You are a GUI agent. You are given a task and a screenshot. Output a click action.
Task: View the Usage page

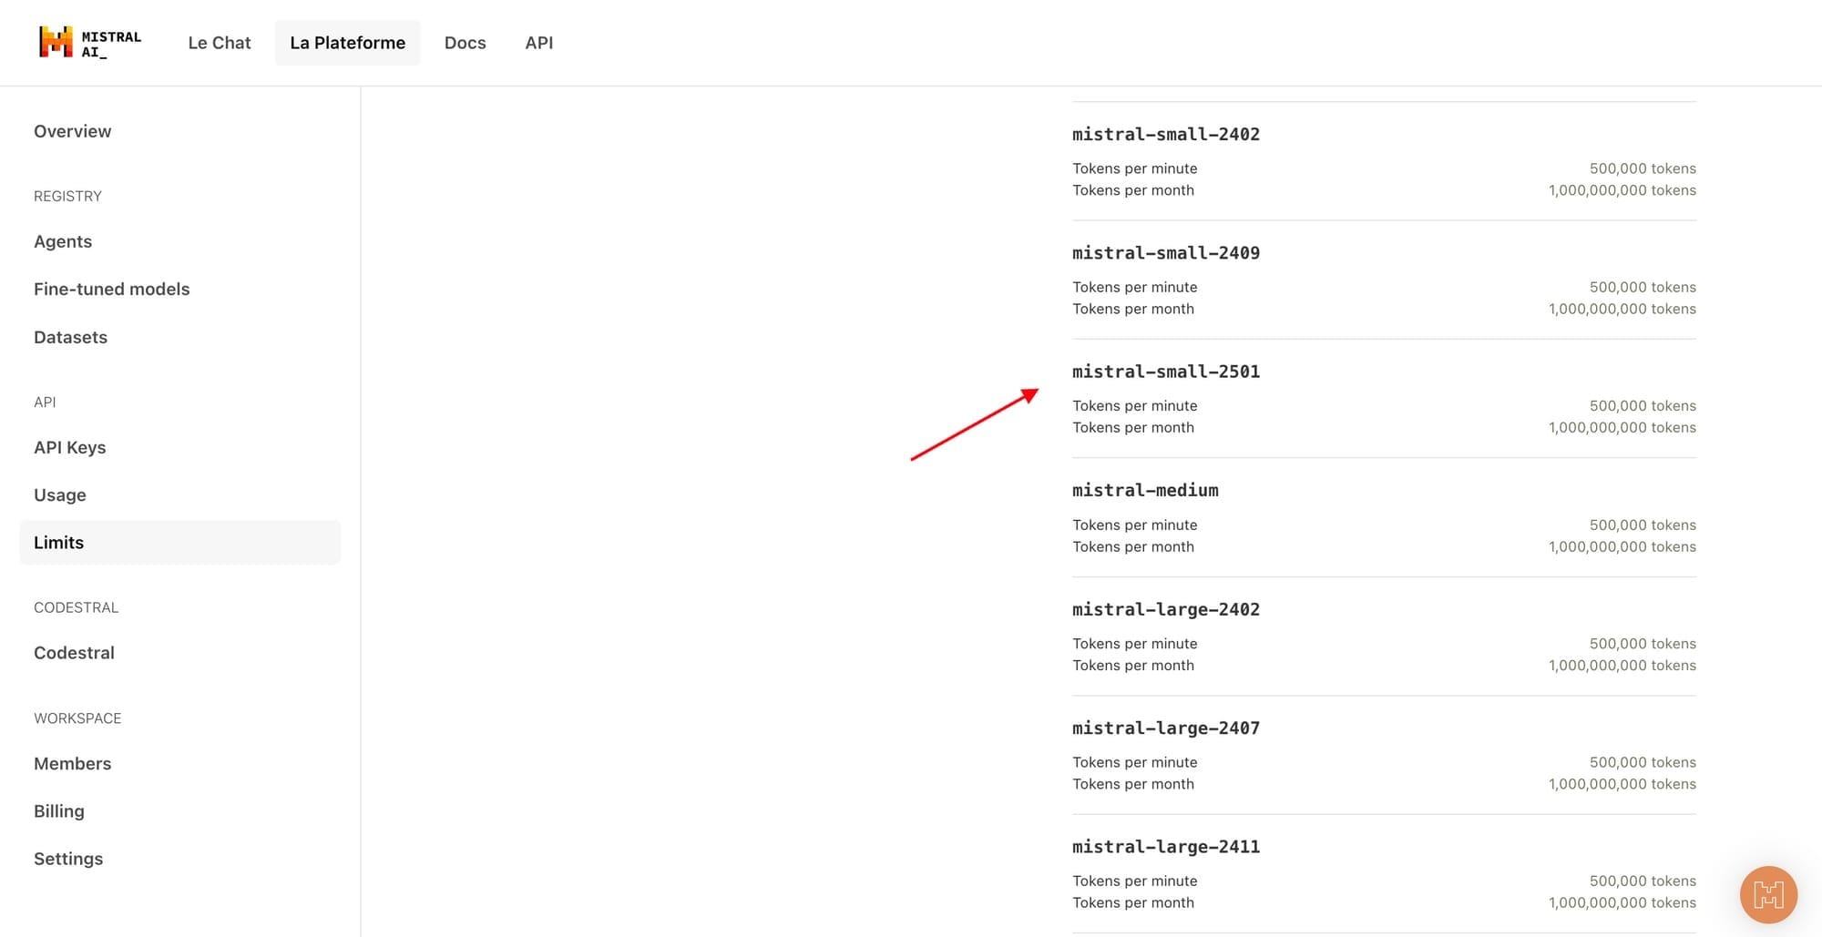[x=60, y=494]
